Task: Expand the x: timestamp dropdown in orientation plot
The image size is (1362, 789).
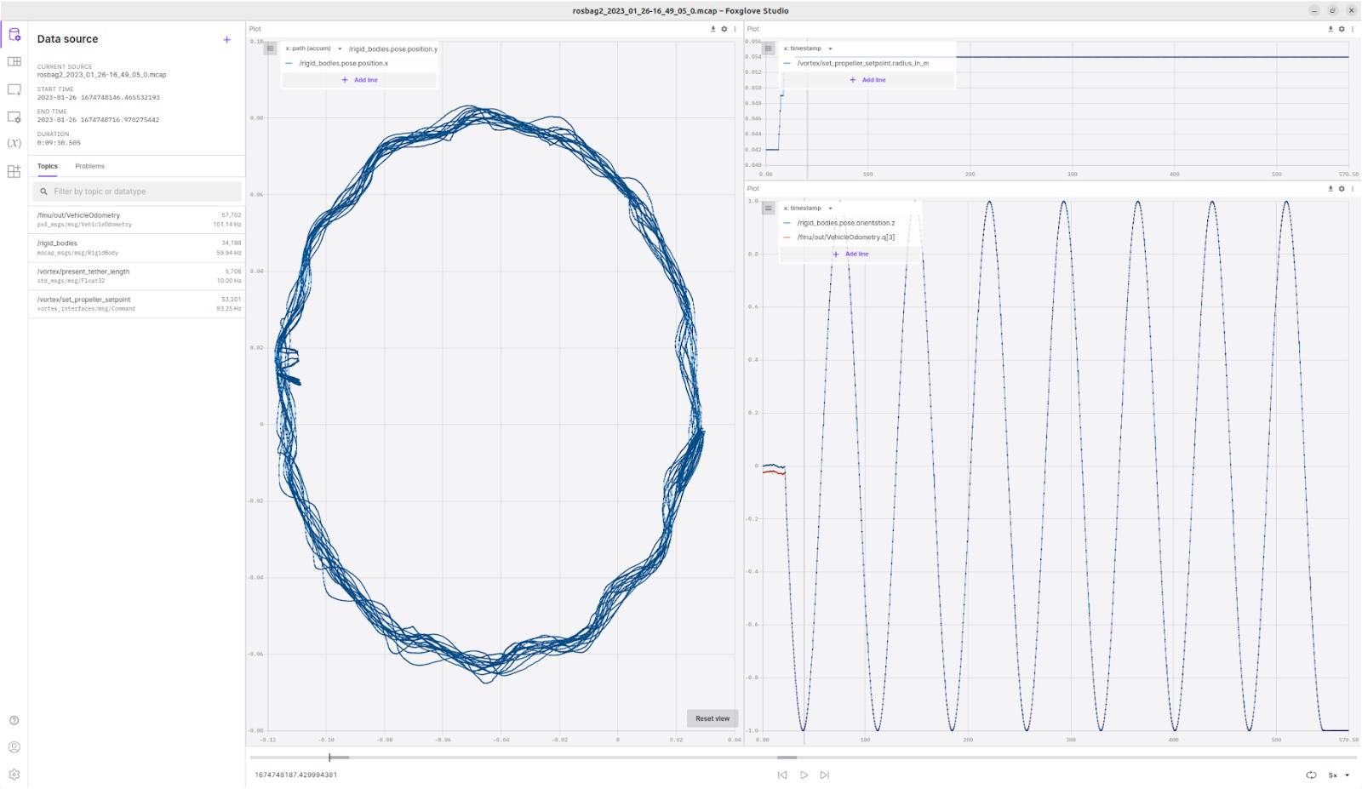Action: click(x=808, y=208)
